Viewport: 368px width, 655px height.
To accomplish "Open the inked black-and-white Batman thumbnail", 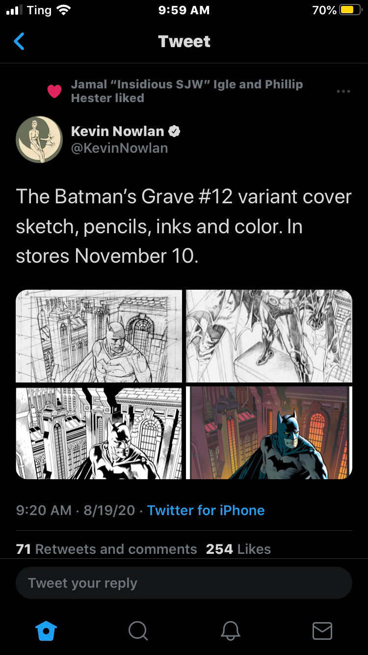I will tap(99, 433).
